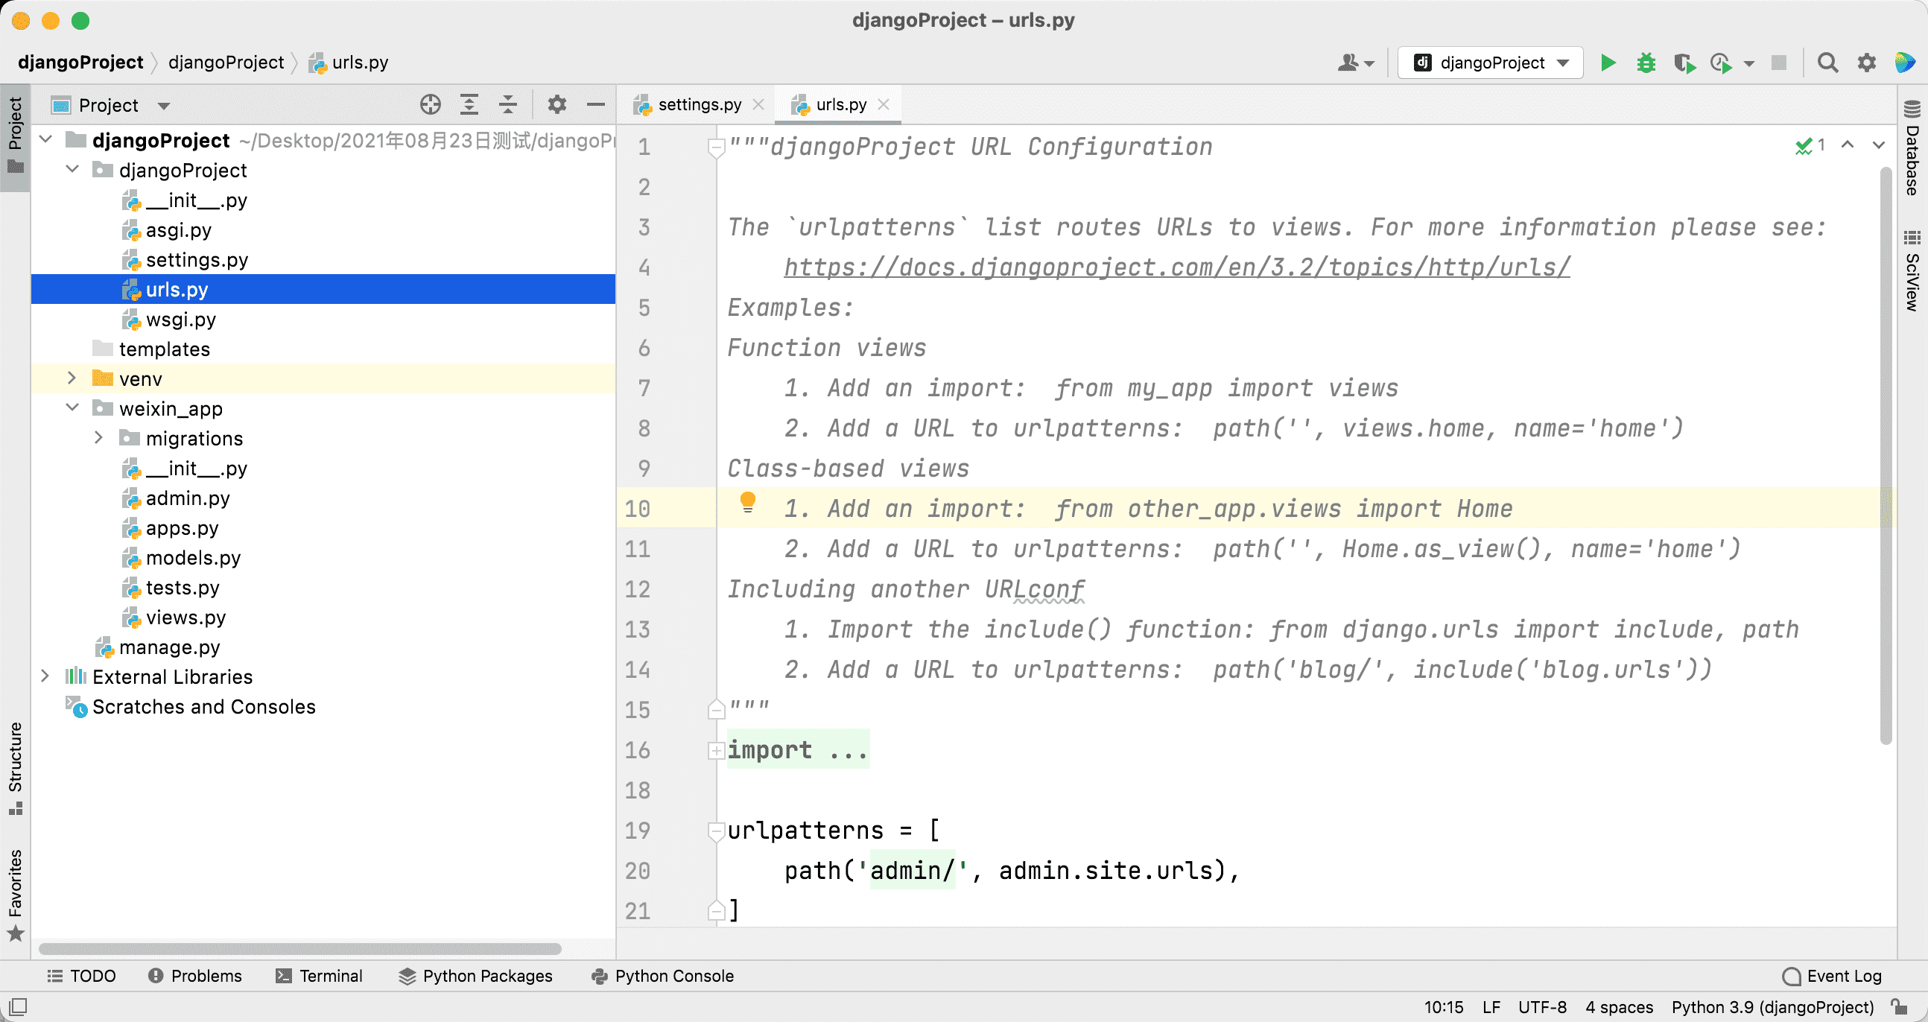Collapse the inner djangoProject package
The image size is (1928, 1022).
pos(72,170)
